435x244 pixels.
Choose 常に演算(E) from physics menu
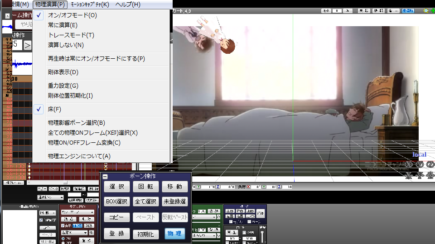(x=101, y=25)
